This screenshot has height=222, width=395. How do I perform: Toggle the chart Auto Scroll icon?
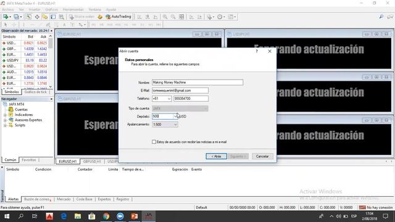(191, 17)
